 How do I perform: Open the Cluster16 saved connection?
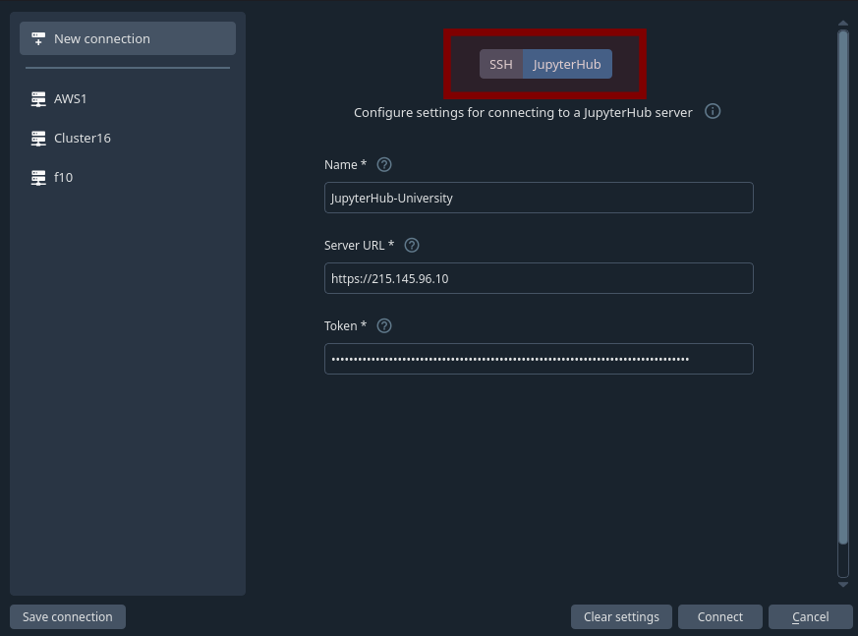128,139
